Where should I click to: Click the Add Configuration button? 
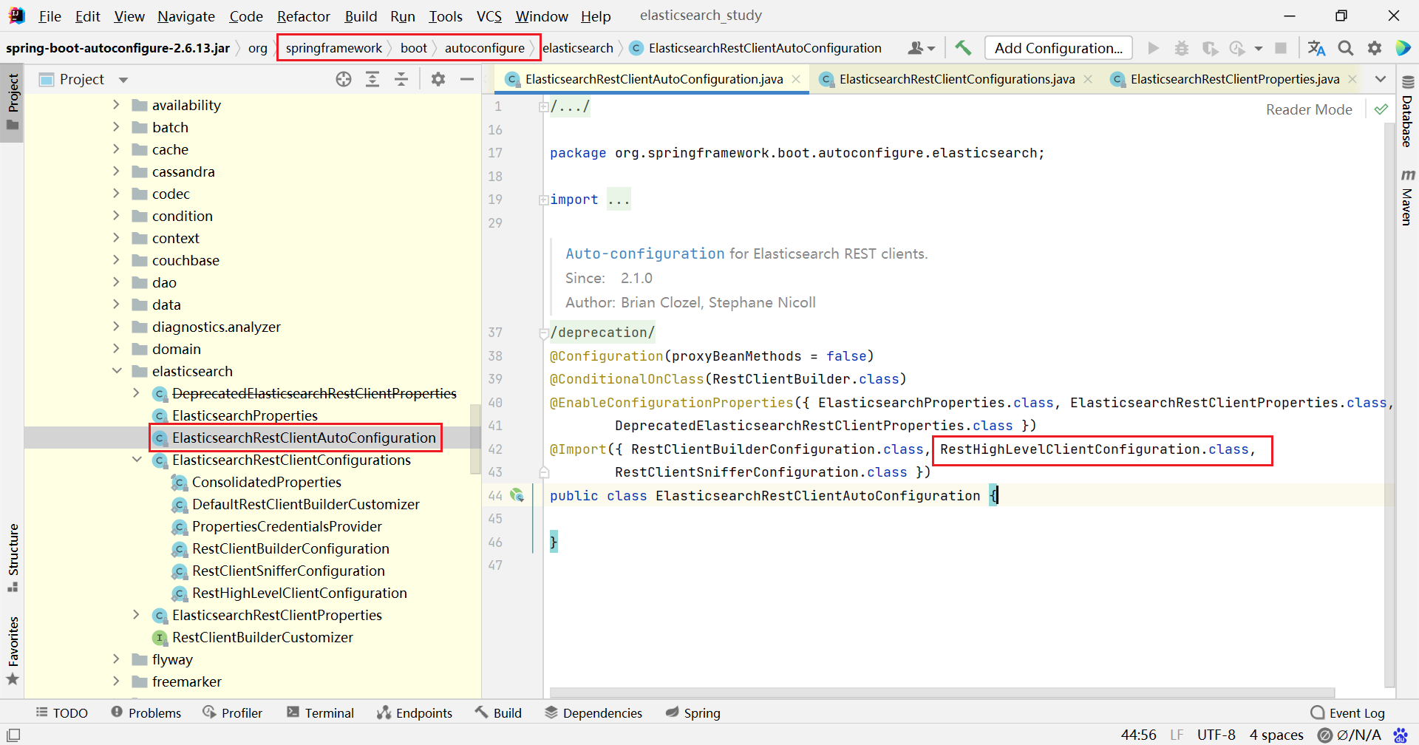pos(1058,48)
